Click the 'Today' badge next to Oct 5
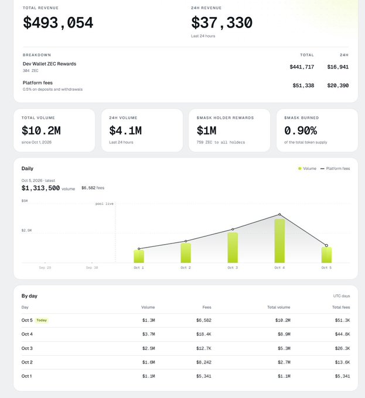 point(42,320)
